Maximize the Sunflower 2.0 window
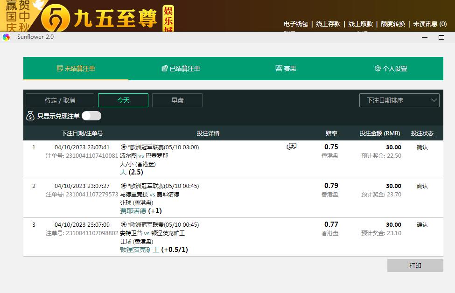Viewport: 455px width, 293px height. pyautogui.click(x=441, y=37)
